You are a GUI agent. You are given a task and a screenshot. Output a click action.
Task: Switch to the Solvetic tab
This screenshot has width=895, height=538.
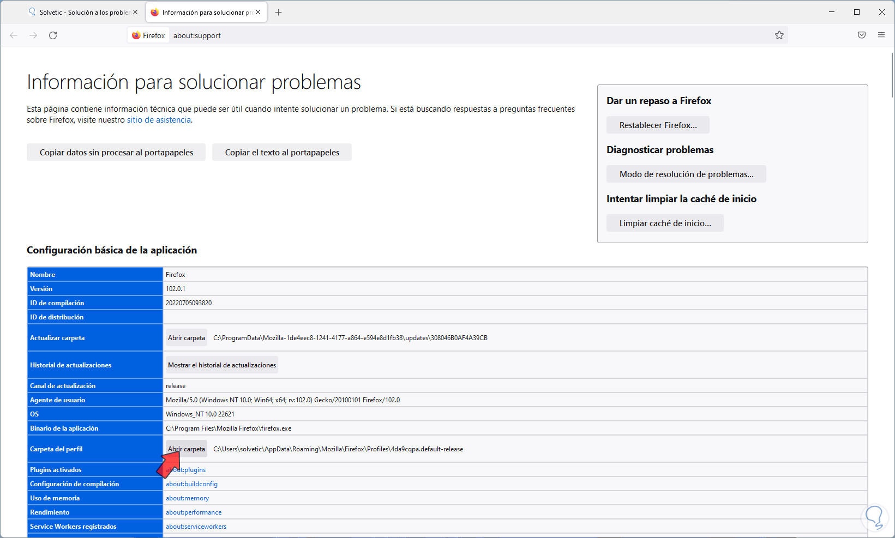(83, 13)
